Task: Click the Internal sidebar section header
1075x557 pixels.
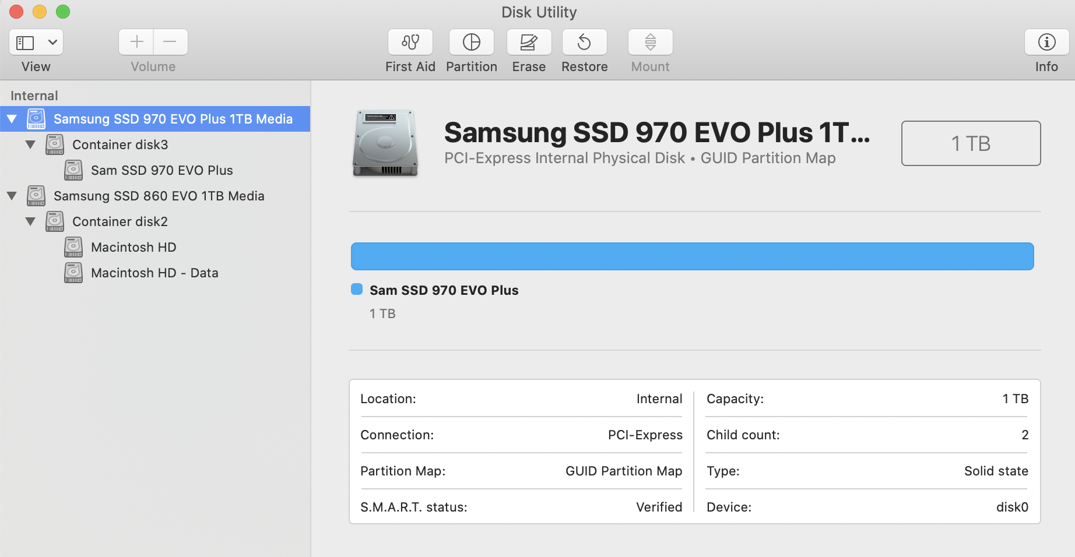Action: 34,96
